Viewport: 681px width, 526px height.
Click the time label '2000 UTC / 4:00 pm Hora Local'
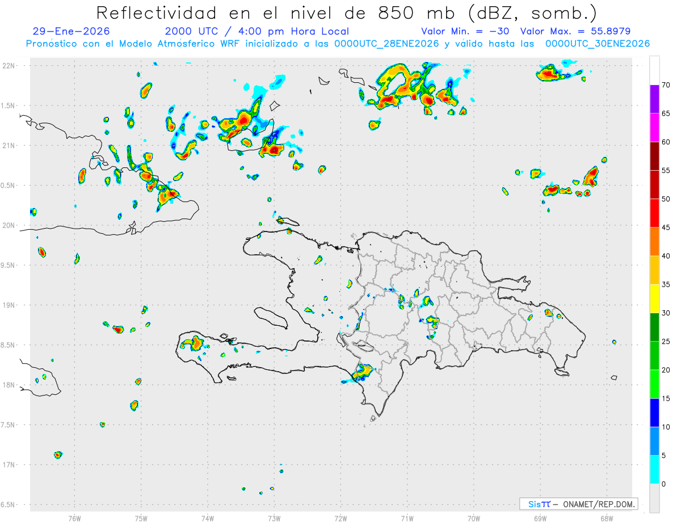tap(257, 31)
